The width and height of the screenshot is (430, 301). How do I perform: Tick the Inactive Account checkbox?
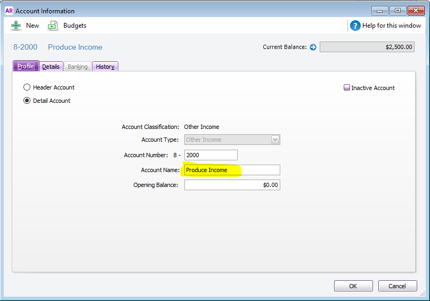(347, 88)
